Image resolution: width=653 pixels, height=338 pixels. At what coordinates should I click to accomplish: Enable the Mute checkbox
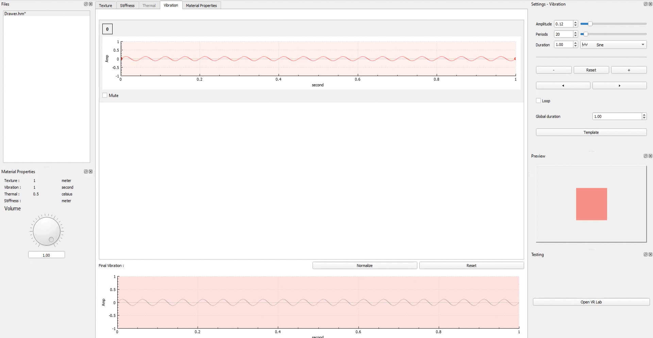pos(105,96)
